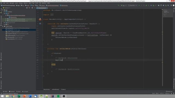
Task: Select MainActivity in the project tree
Action: pyautogui.click(x=13, y=17)
